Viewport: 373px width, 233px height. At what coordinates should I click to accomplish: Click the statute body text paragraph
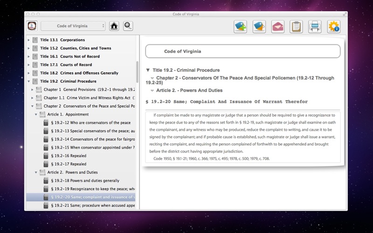click(x=242, y=133)
